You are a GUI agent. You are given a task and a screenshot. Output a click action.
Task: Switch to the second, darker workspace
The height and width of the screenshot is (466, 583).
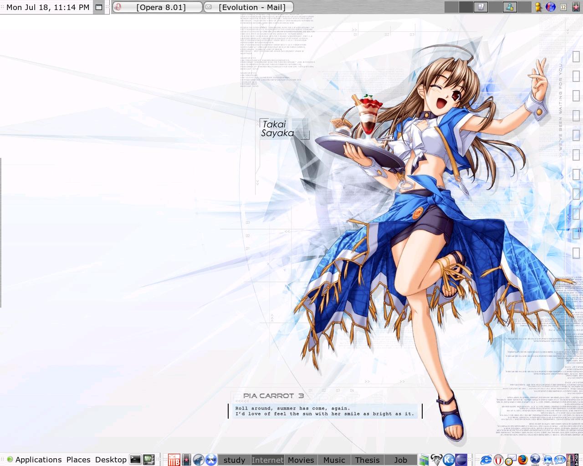[x=466, y=7]
